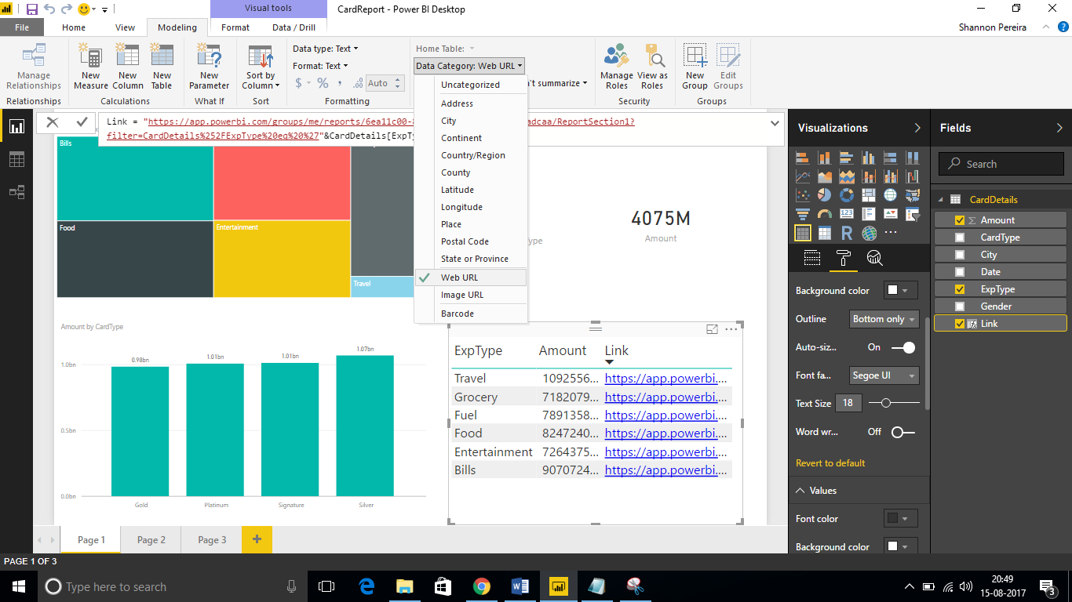Check the Date field checkbox
Viewport: 1072px width, 602px height.
(960, 272)
